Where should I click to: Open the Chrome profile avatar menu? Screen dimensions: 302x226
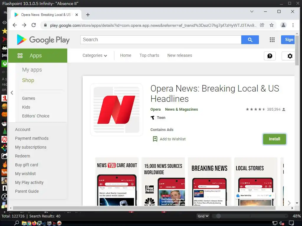[283, 25]
